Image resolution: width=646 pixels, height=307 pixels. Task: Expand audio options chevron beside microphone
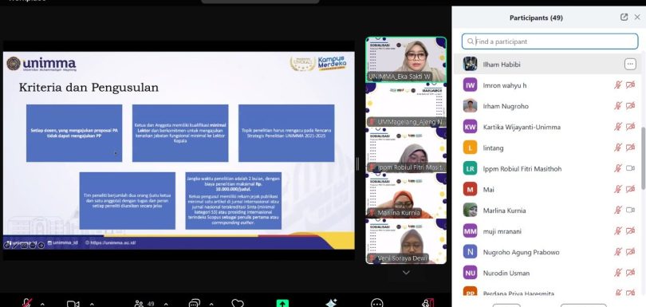click(42, 305)
